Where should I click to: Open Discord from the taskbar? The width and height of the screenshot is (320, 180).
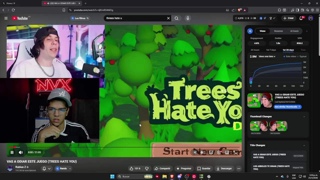click(x=179, y=176)
